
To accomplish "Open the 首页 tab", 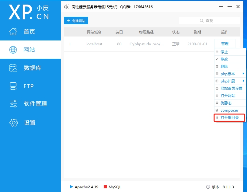I will [30, 32].
